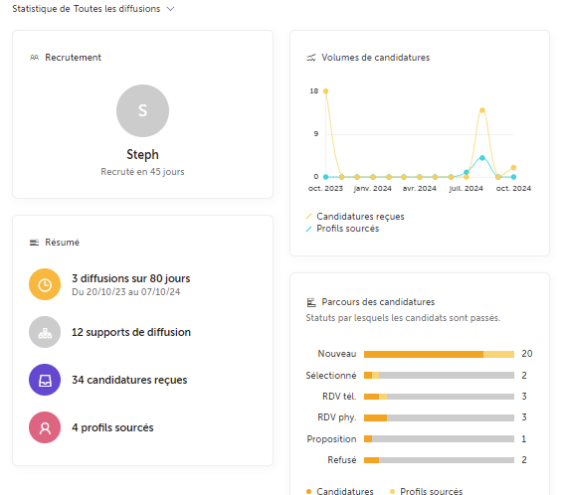Click the RDV phy. progress bar
Viewport: 562px width, 495px height.
[x=439, y=417]
